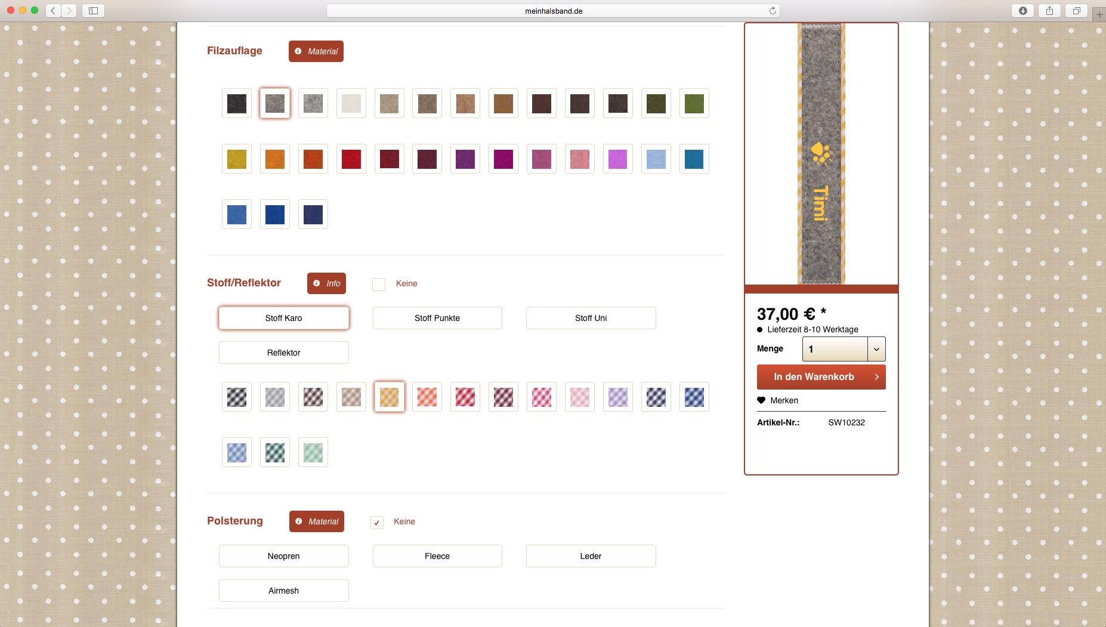Screen dimensions: 1106x627
Task: Select black felt swatch
Action: point(237,103)
